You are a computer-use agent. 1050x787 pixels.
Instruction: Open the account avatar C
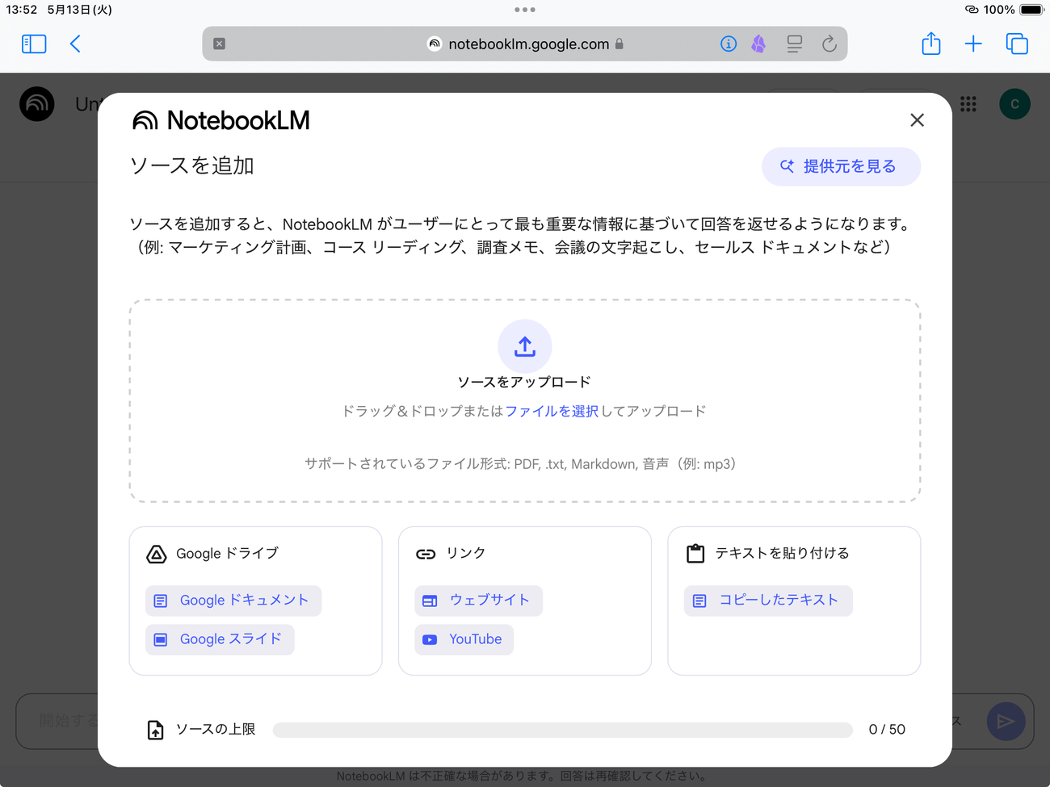1014,103
